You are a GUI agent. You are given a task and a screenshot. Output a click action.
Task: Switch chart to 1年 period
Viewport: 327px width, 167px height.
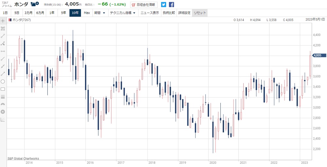click(52, 13)
